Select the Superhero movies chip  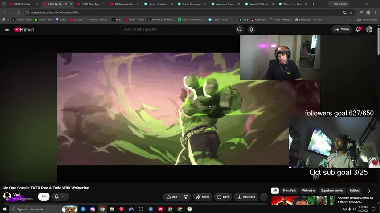332,190
